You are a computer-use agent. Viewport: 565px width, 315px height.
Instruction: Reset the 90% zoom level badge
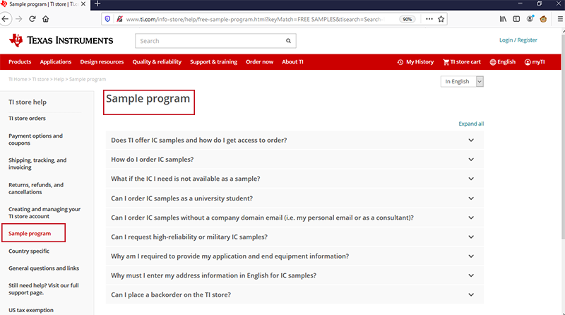[408, 19]
